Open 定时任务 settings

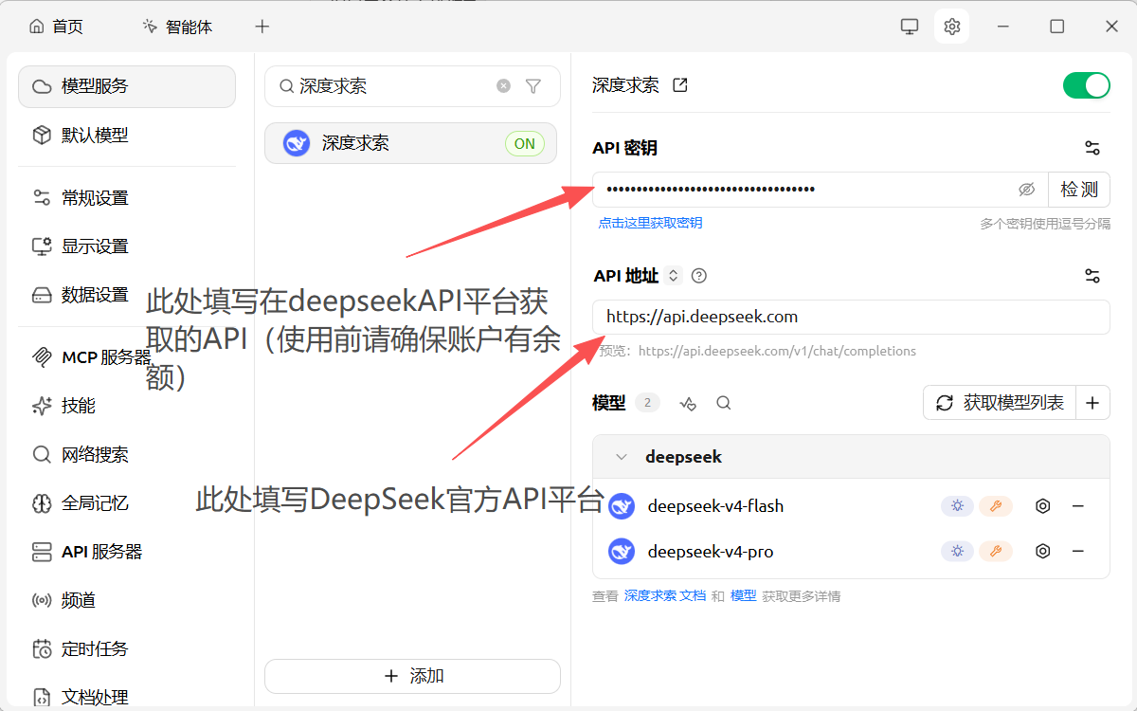[x=127, y=649]
